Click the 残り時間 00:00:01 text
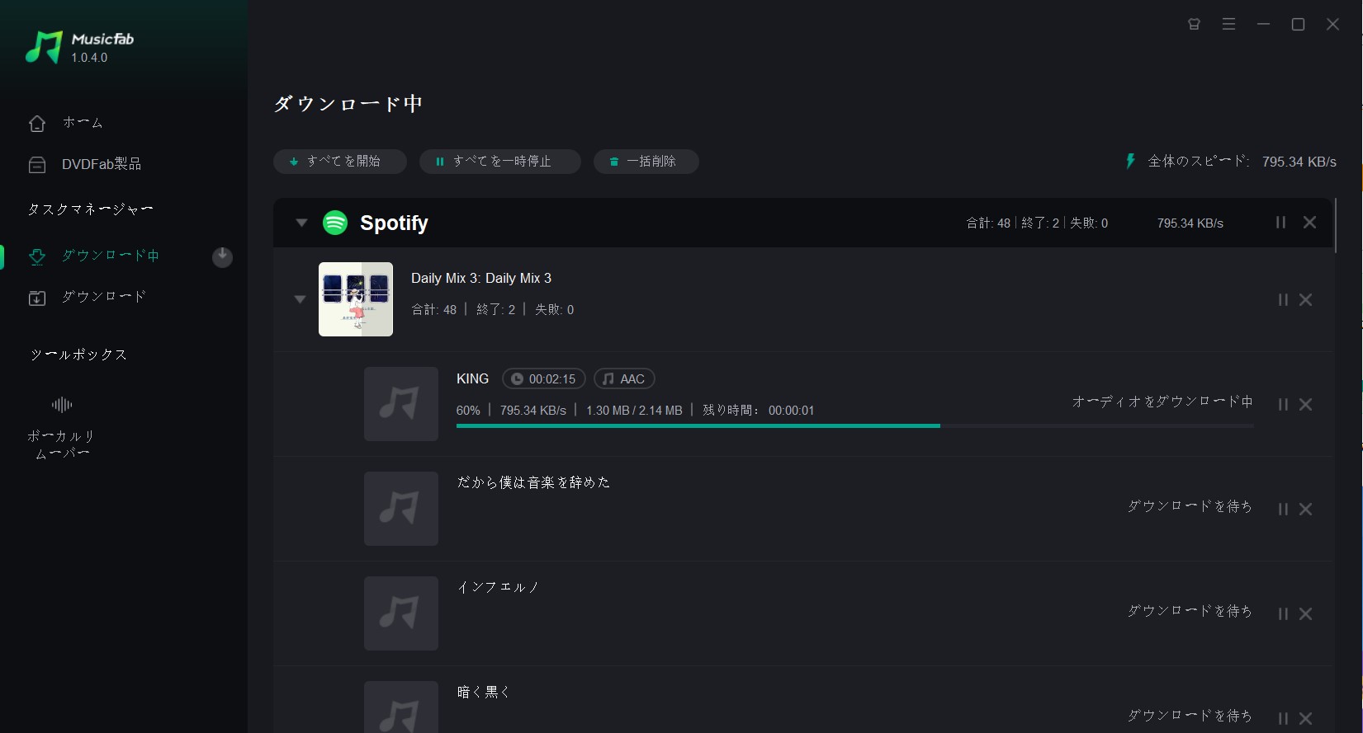Screen dimensions: 1363x733 pos(758,411)
